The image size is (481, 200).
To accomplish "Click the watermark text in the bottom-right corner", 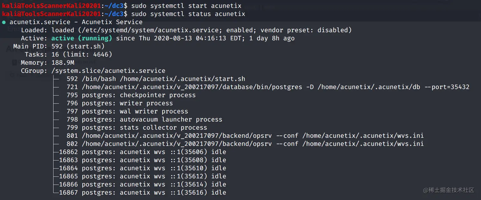I will [449, 190].
